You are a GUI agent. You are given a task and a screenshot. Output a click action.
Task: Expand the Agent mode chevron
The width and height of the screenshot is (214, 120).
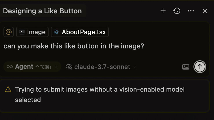point(56,67)
